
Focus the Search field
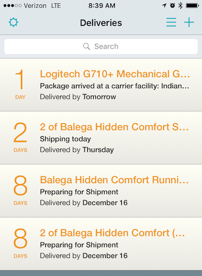[x=101, y=46]
